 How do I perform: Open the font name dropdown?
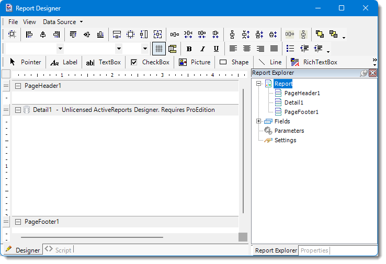[119, 49]
